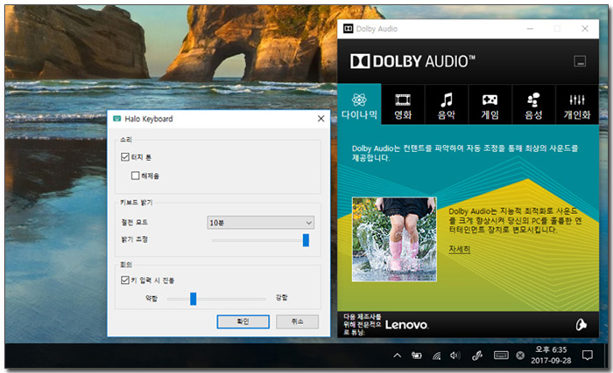This screenshot has height=373, width=613.
Task: Open the touch keyboard tray icon
Action: pos(501,356)
